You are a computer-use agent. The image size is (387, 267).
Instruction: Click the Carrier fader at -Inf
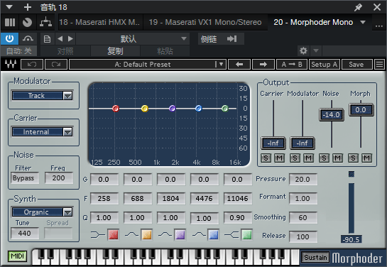click(273, 143)
